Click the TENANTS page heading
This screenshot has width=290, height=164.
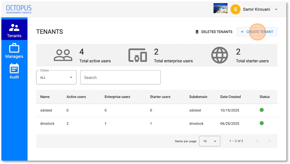(x=50, y=32)
